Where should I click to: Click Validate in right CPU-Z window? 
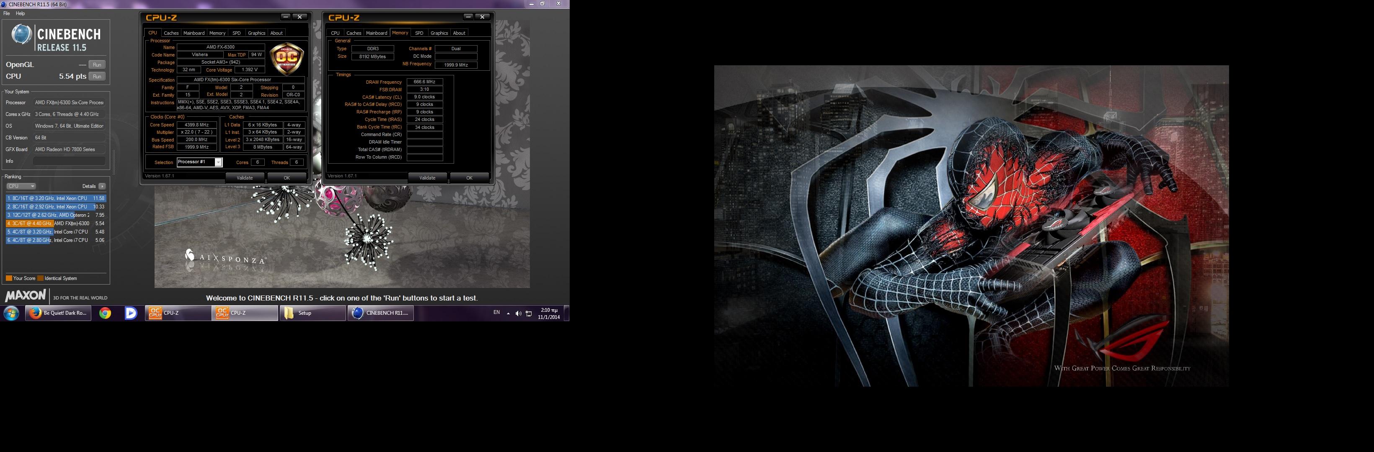[x=427, y=177]
